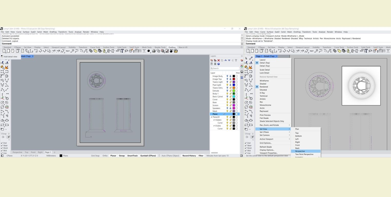The image size is (391, 197).
Task: Toggle visibility bulb of Image Body layer
Action: 227,76
